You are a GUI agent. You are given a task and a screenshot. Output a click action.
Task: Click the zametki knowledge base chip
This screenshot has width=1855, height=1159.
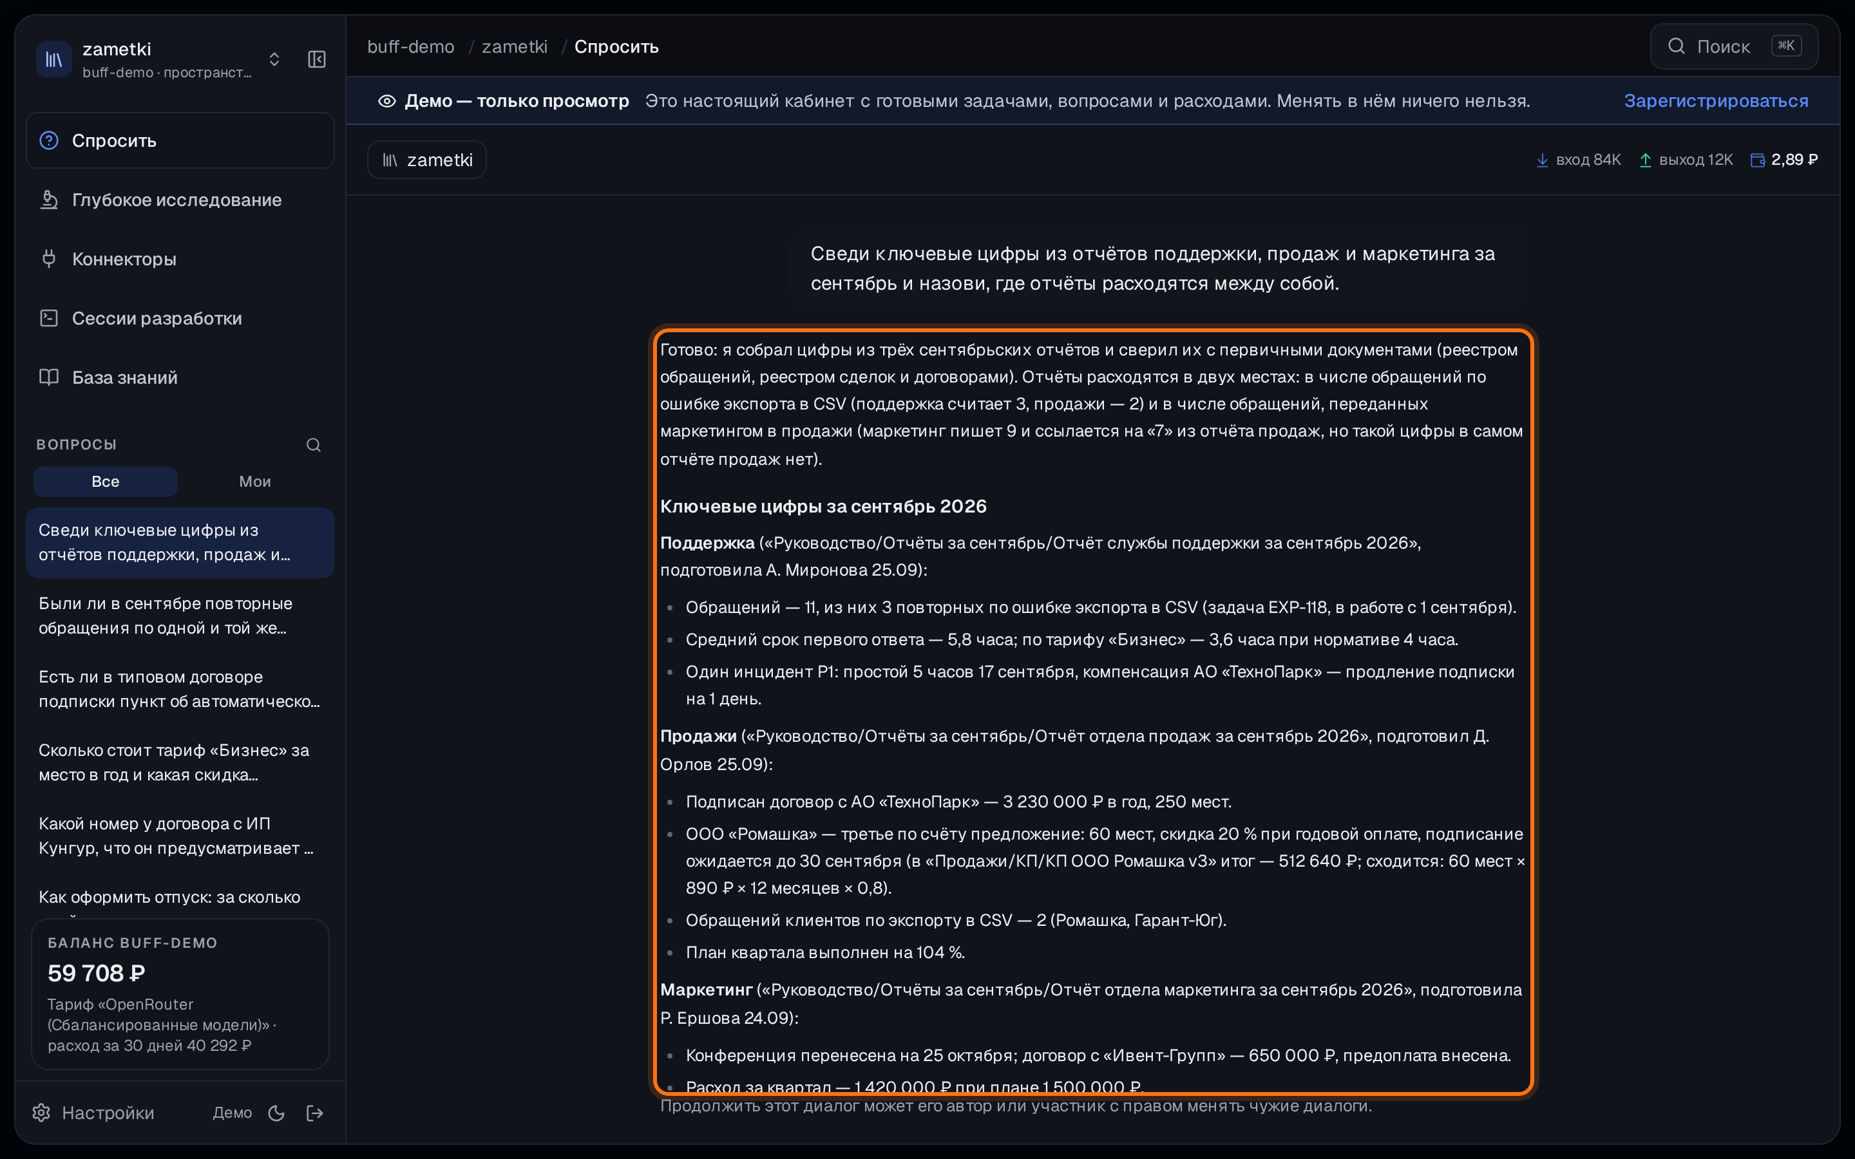click(427, 160)
